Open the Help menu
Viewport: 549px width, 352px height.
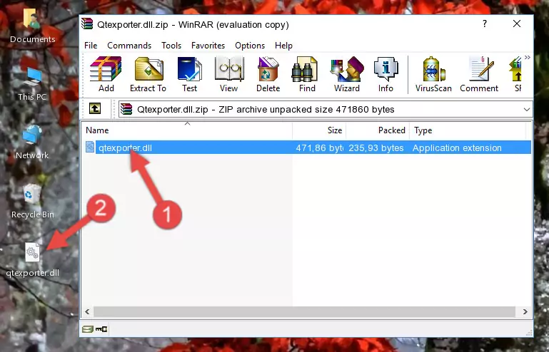point(283,46)
